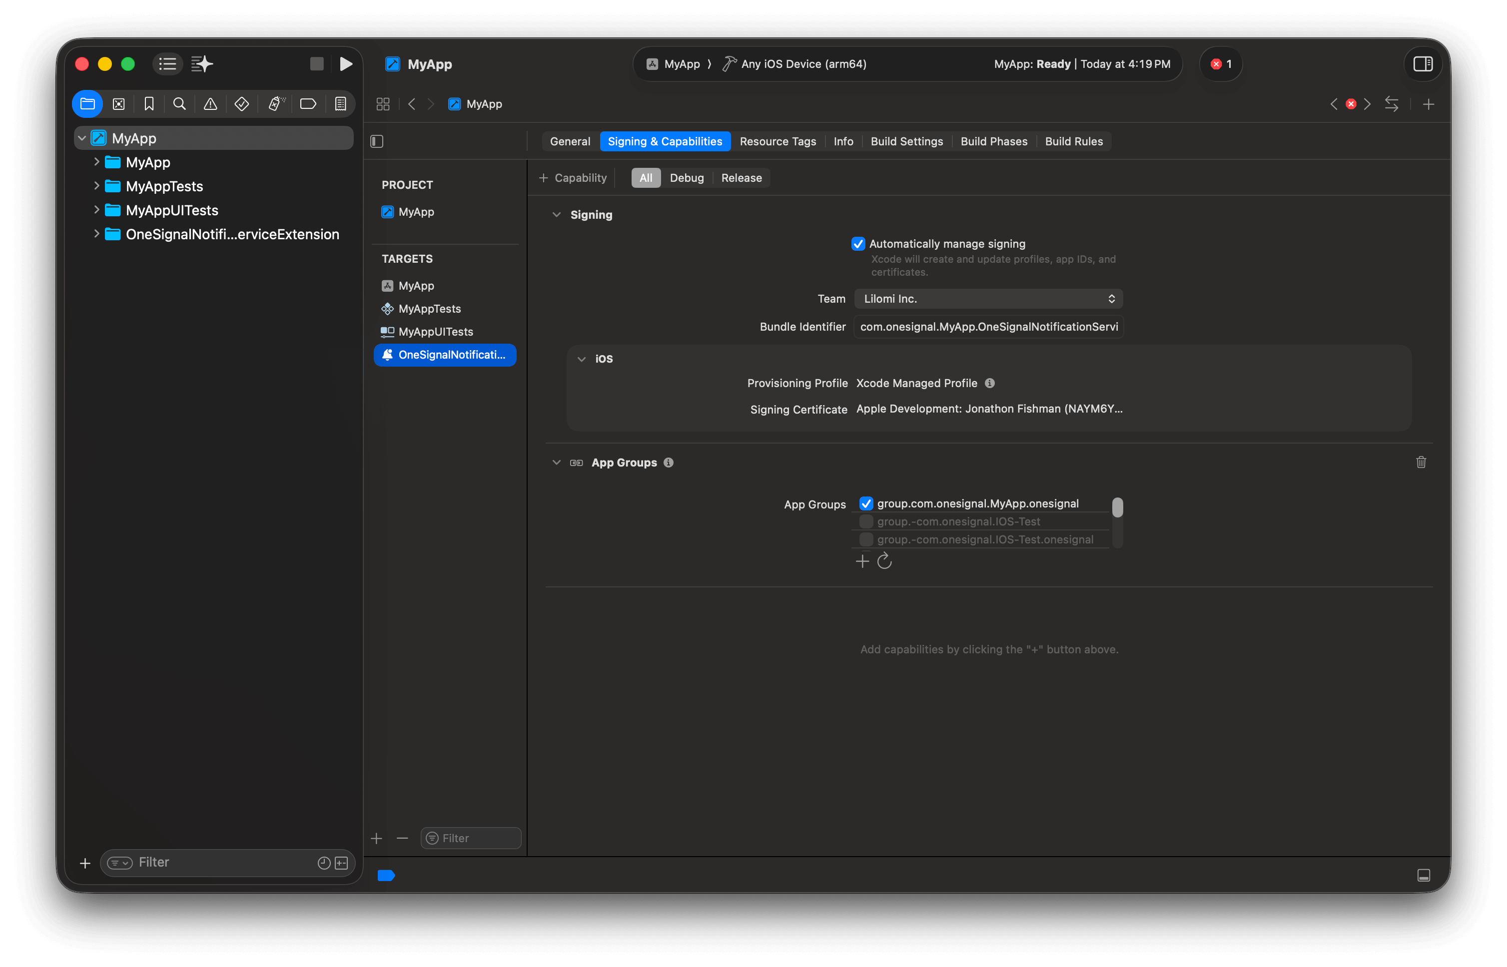Expand the MyAppTests folder in navigator
Image resolution: width=1507 pixels, height=967 pixels.
pyautogui.click(x=96, y=186)
